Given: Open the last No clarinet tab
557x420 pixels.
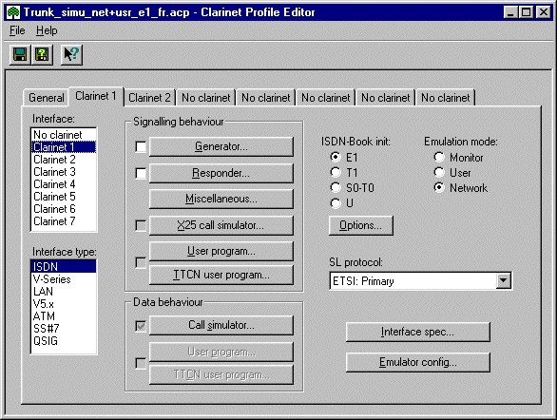Looking at the screenshot, I should tap(446, 98).
